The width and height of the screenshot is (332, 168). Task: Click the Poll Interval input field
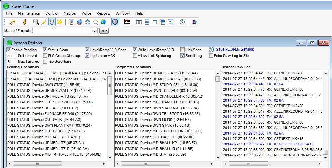pyautogui.click(x=11, y=56)
